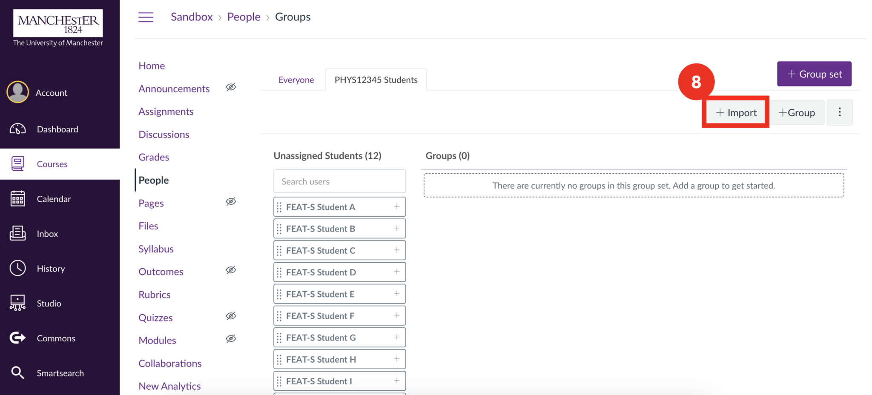Screen dimensions: 872x395
Task: Toggle visibility of the Announcements page
Action: pyautogui.click(x=231, y=86)
